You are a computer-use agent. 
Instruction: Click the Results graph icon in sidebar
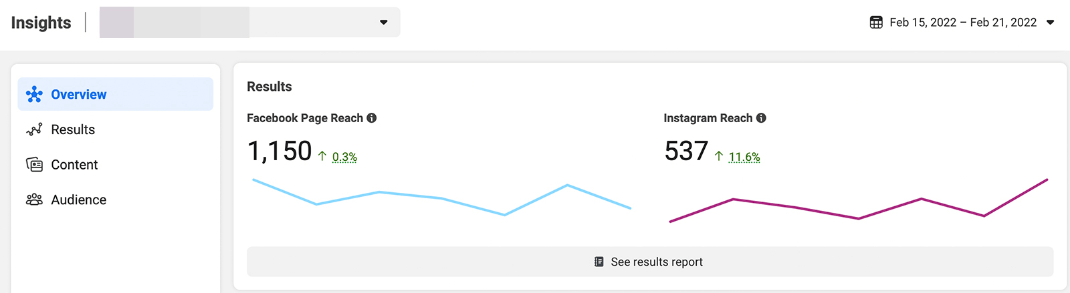point(34,129)
